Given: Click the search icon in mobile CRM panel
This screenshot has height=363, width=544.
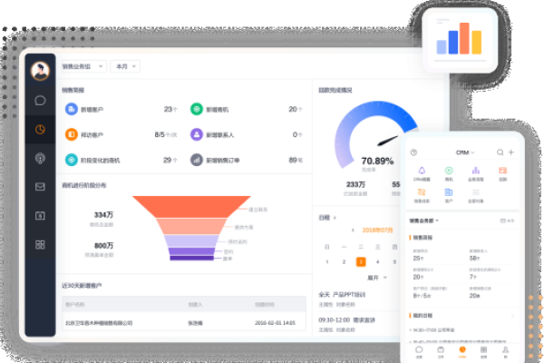Looking at the screenshot, I should click(x=499, y=152).
